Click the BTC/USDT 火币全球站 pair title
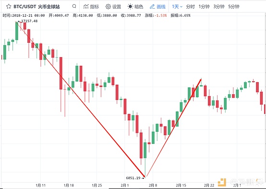 pyautogui.click(x=36, y=7)
